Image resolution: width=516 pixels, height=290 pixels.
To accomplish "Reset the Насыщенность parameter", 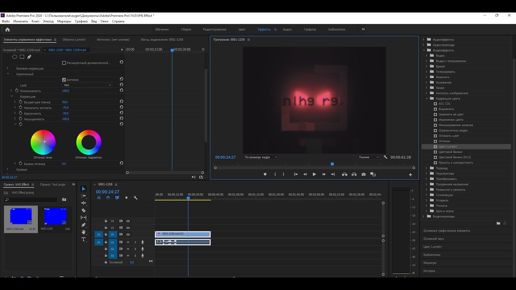I will (x=121, y=119).
